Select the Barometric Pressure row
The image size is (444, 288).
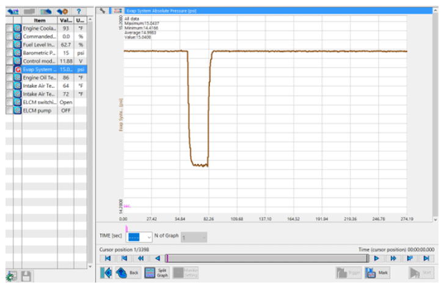coord(39,53)
